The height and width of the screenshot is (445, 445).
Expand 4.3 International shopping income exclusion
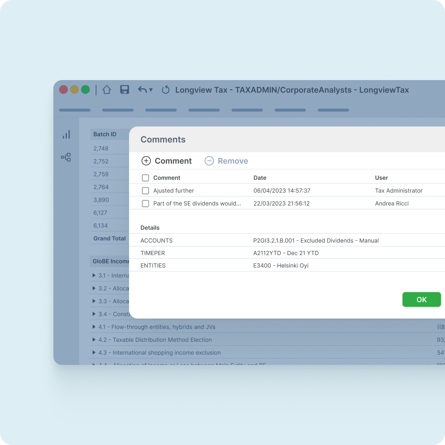94,353
